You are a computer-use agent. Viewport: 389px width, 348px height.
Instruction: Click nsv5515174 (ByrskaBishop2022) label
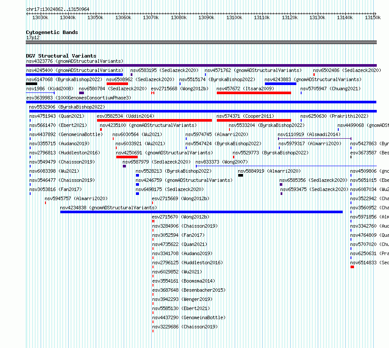pos(217,79)
